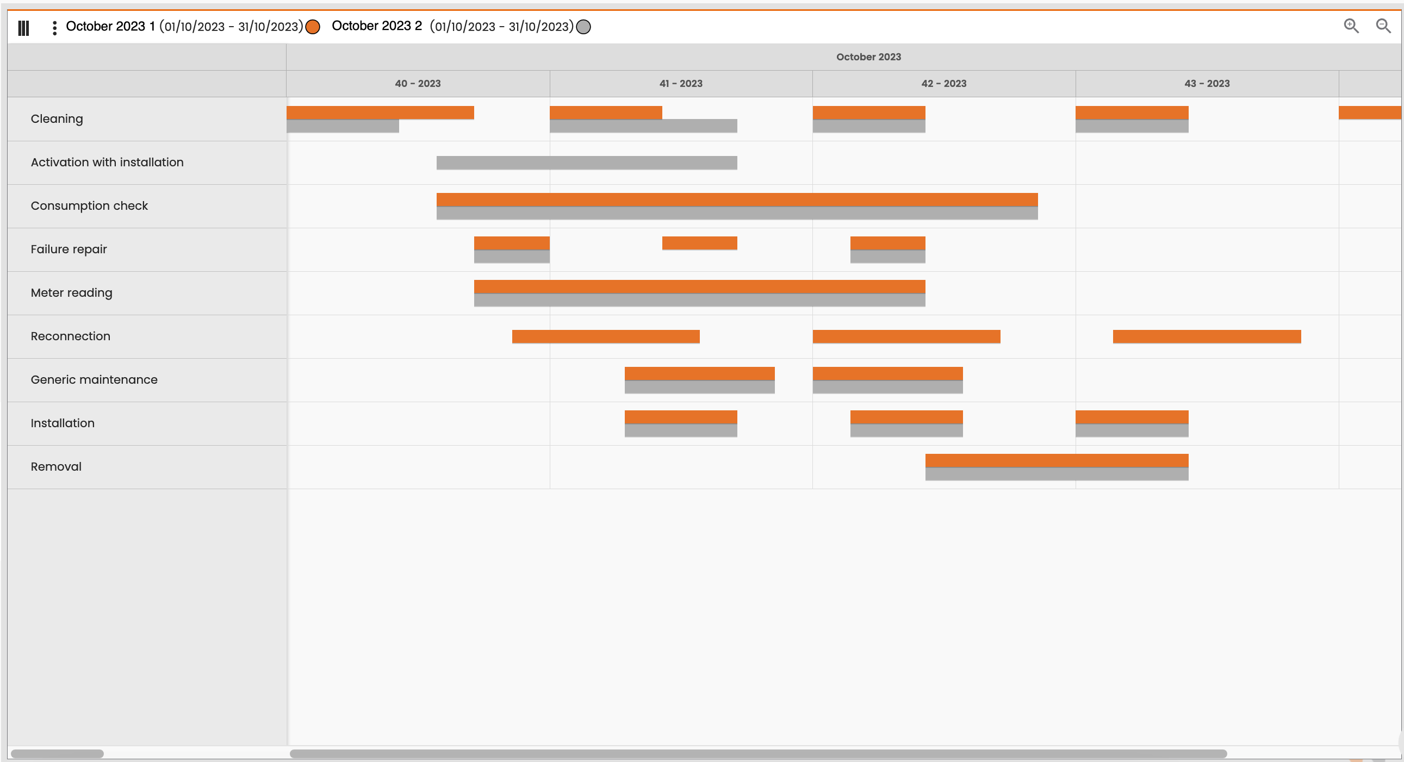Click week 40 - 2023 header
Screen dimensions: 1404x762
(418, 83)
